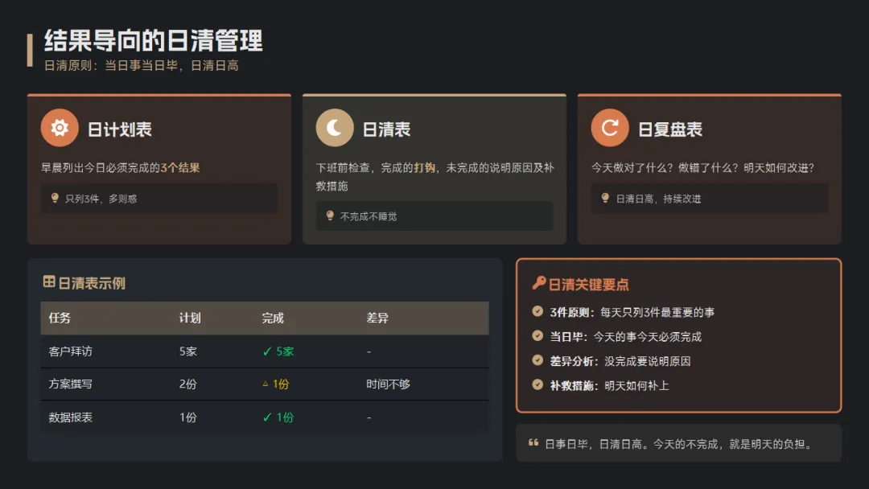The height and width of the screenshot is (489, 869).
Task: Click the lightbulb icon next to 日清日高，持续改进
Action: pyautogui.click(x=605, y=199)
